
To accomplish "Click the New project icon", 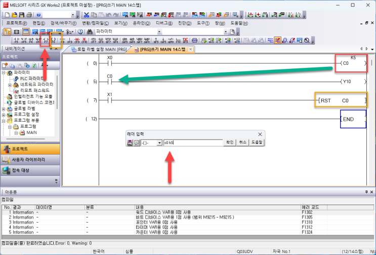I will point(7,15).
